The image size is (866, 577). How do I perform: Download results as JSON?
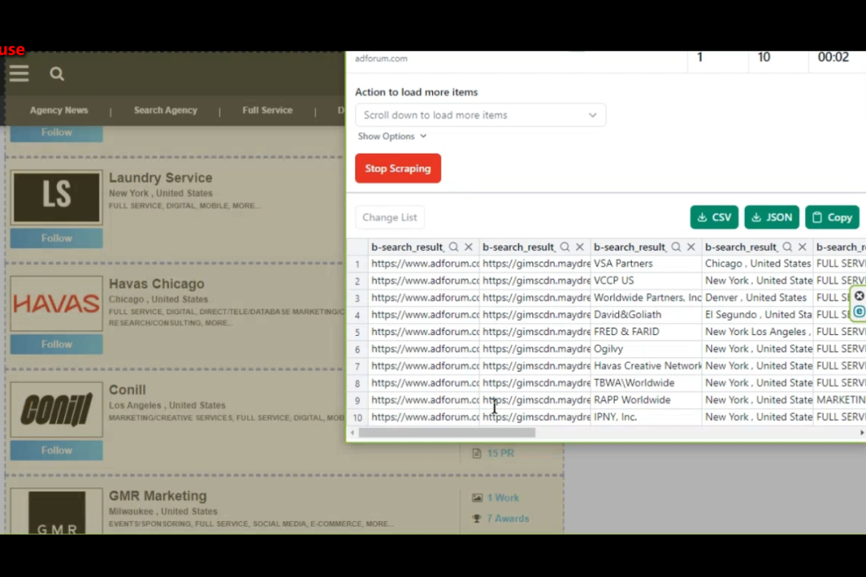point(771,217)
